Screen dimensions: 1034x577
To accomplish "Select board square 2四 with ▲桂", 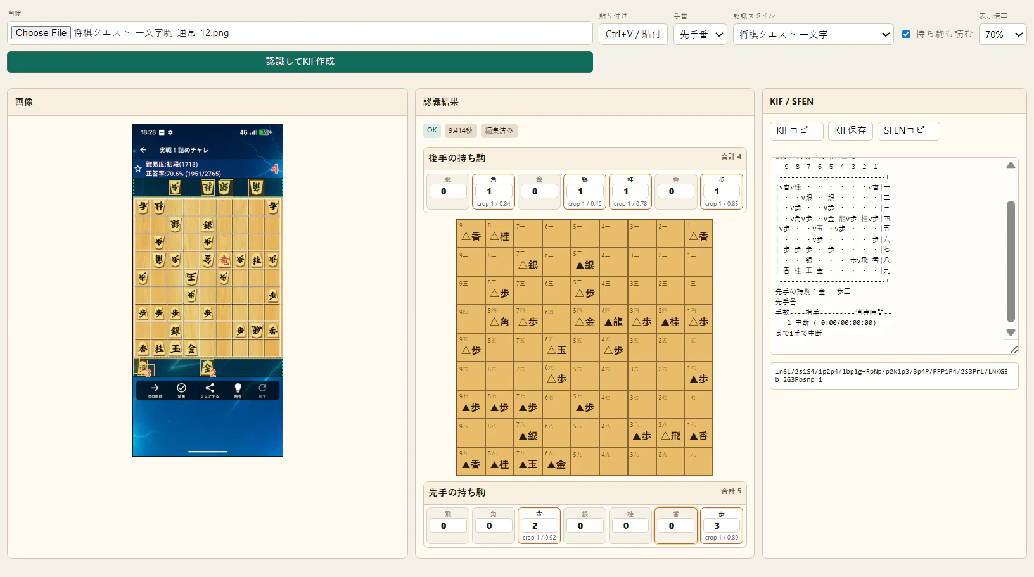I will (670, 319).
